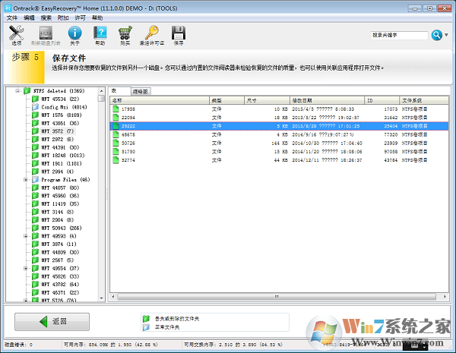
Task: Click the blue search magnifier icon
Action: pos(436,35)
